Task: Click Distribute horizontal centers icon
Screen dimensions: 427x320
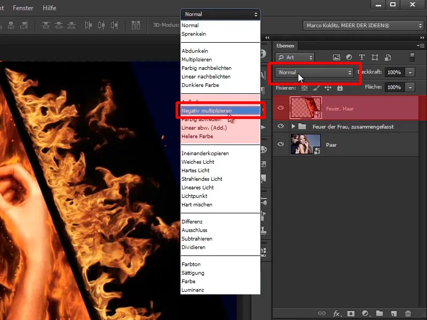Action: coord(101,25)
